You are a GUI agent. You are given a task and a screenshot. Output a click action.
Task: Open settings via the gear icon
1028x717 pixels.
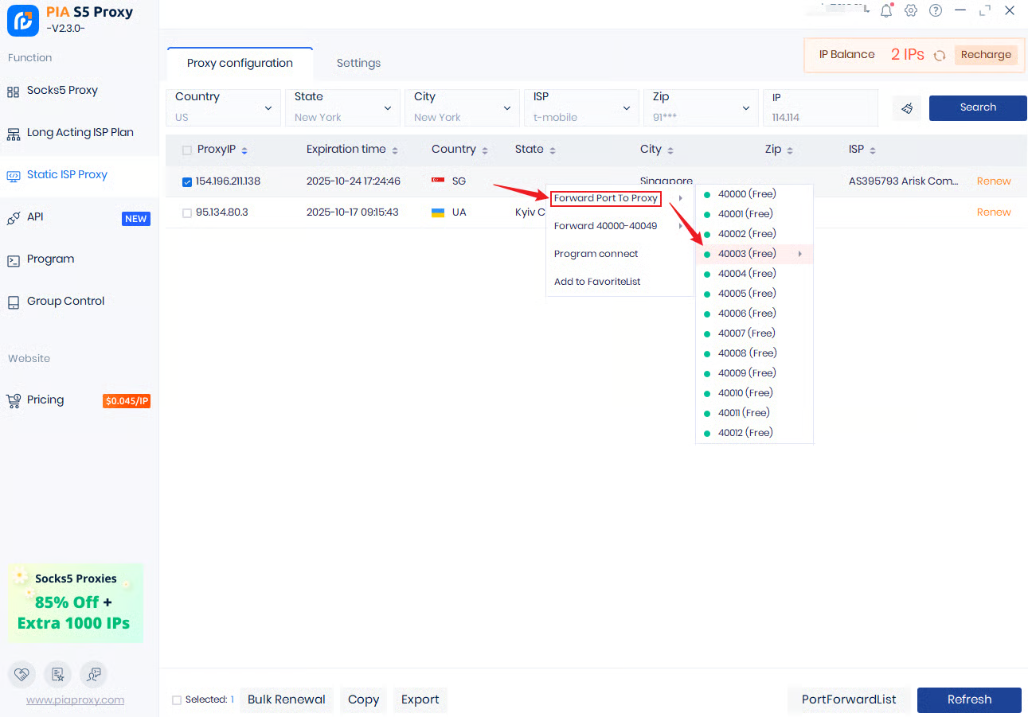911,11
